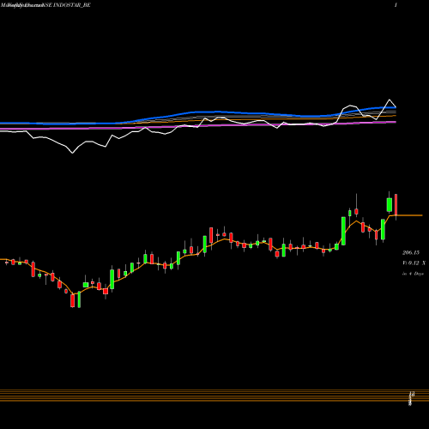
Task: Click the NSE INDOSTAR_BE chart title
Action: 67,5
